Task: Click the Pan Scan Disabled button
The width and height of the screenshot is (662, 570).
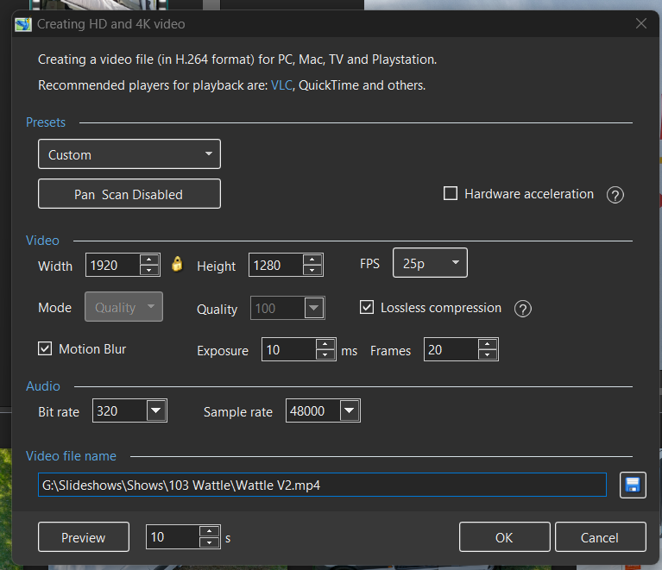Action: [129, 194]
